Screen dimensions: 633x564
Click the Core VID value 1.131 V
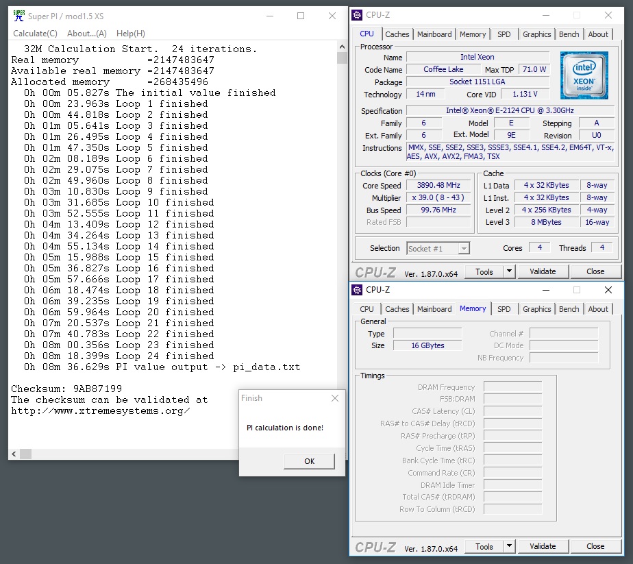click(x=525, y=94)
